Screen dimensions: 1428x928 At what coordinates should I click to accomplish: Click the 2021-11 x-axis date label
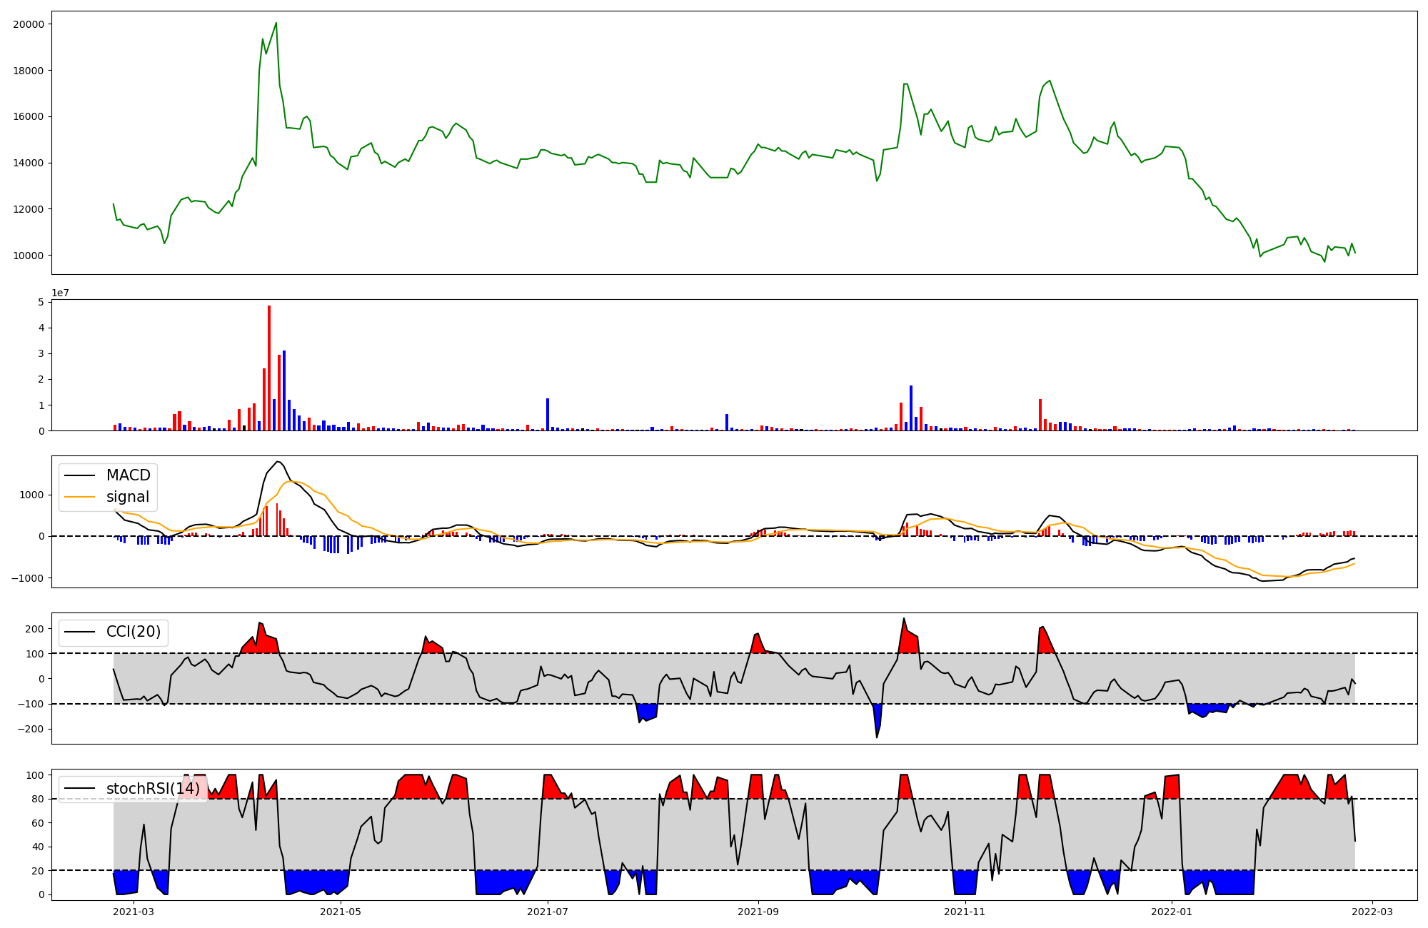965,912
